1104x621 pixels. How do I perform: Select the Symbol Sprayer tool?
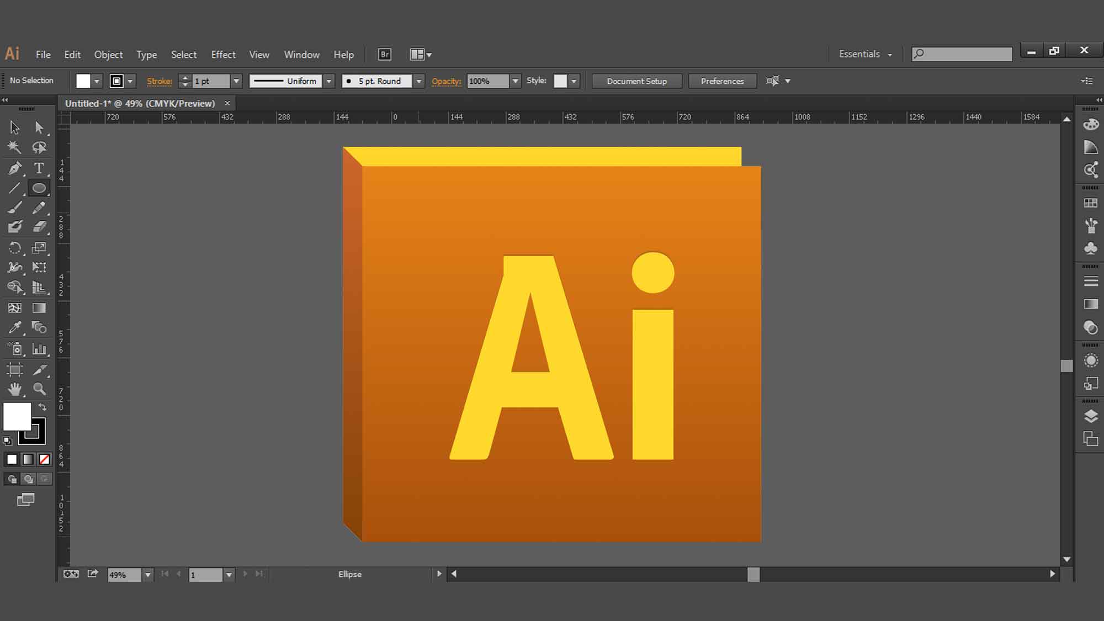tap(15, 349)
